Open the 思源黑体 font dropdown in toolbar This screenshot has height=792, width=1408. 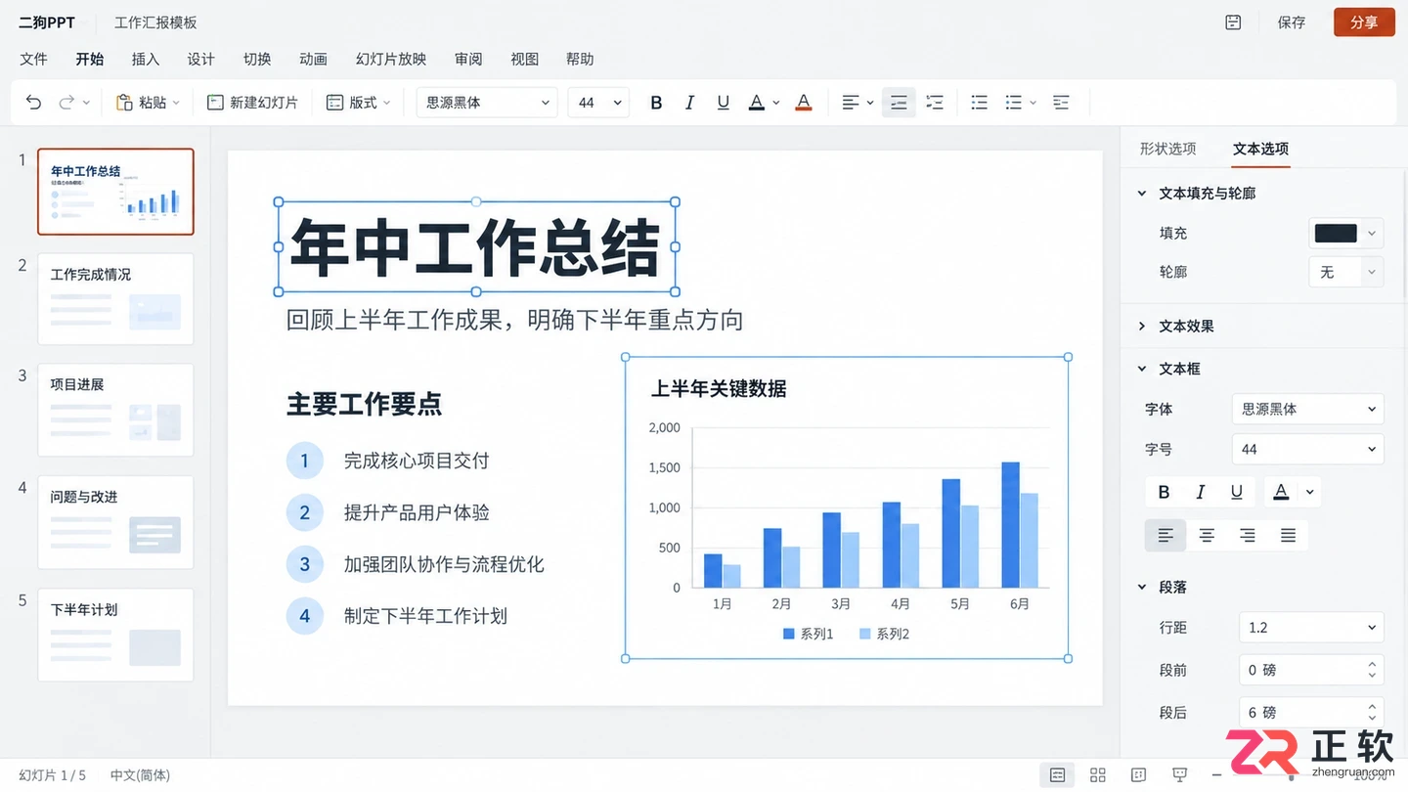point(487,102)
